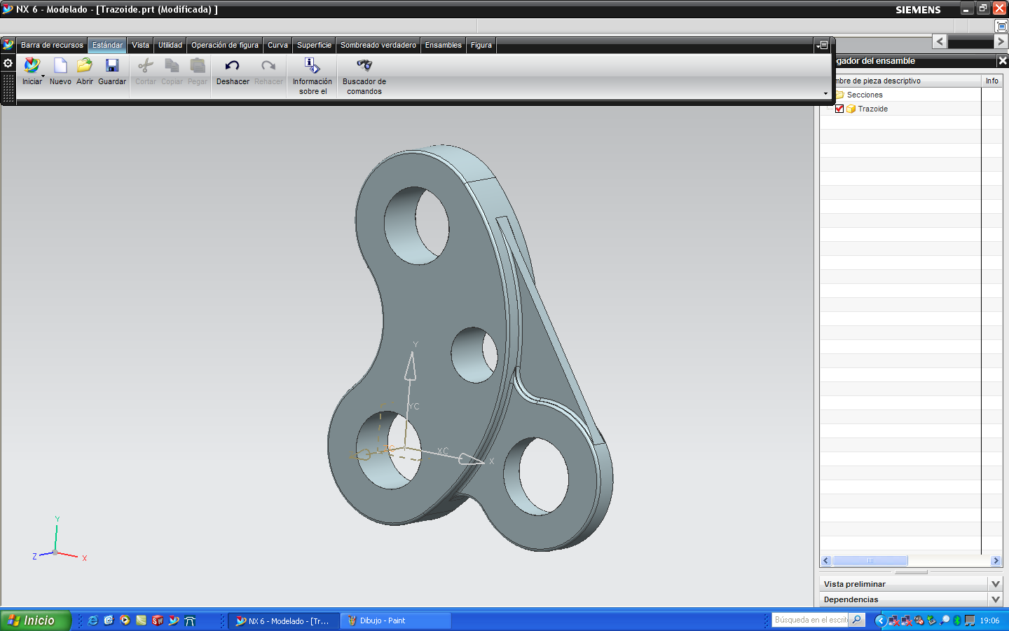The image size is (1009, 631).
Task: Open Barra de recursos tab
Action: click(52, 45)
